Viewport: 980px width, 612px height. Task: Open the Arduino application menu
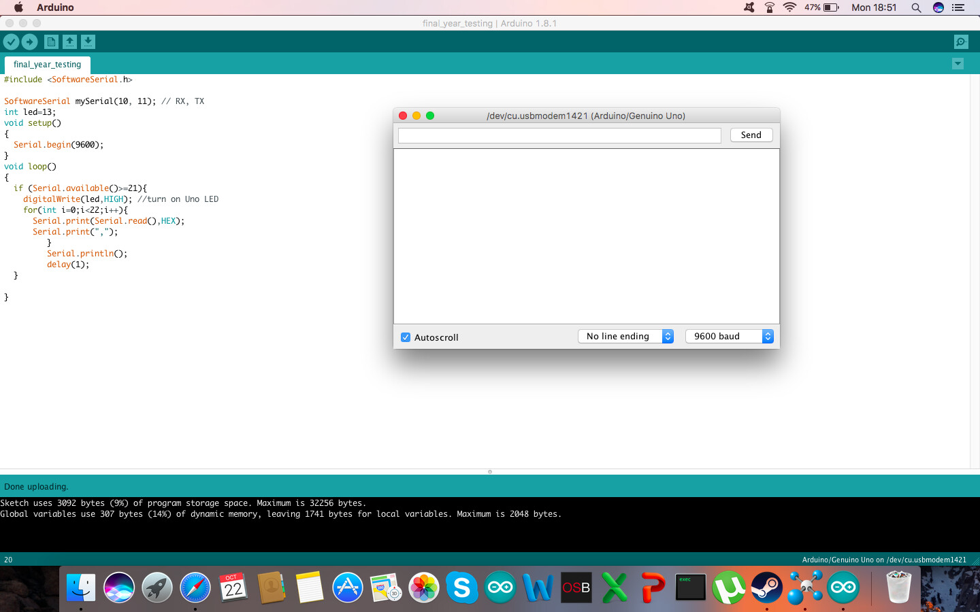point(54,7)
